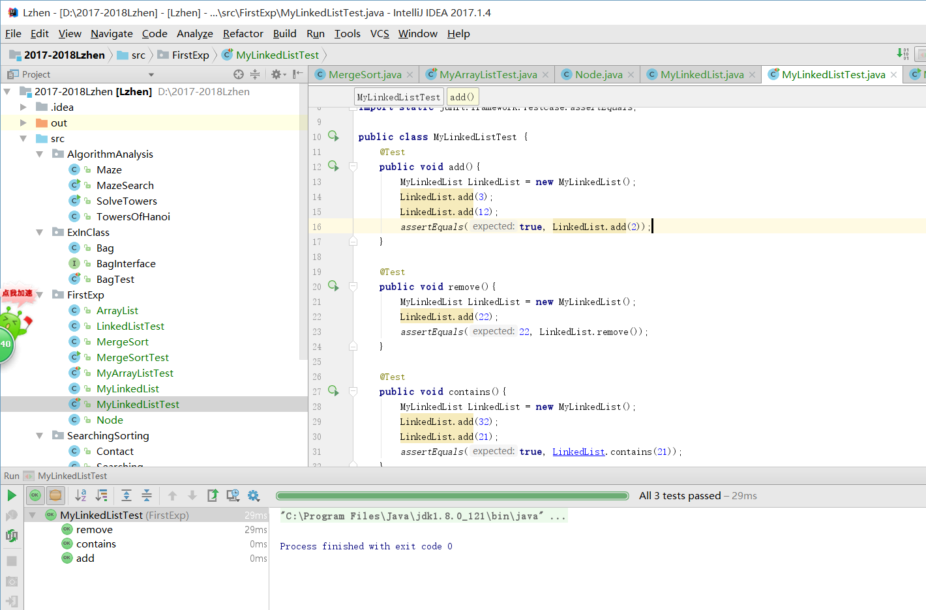Click run gutter icon beside remove() method
This screenshot has width=926, height=610.
point(333,286)
